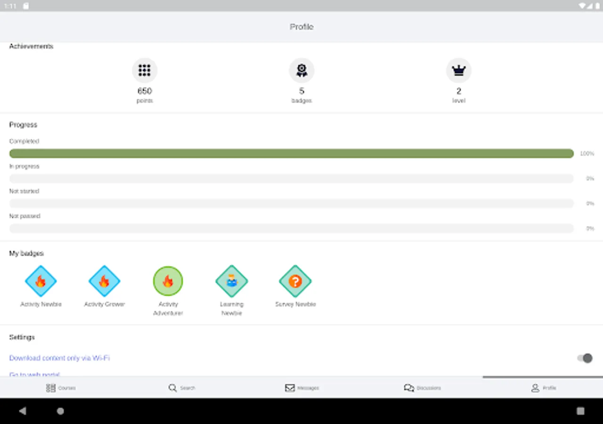This screenshot has width=603, height=424.
Task: Tap the points grid icon
Action: (x=145, y=71)
